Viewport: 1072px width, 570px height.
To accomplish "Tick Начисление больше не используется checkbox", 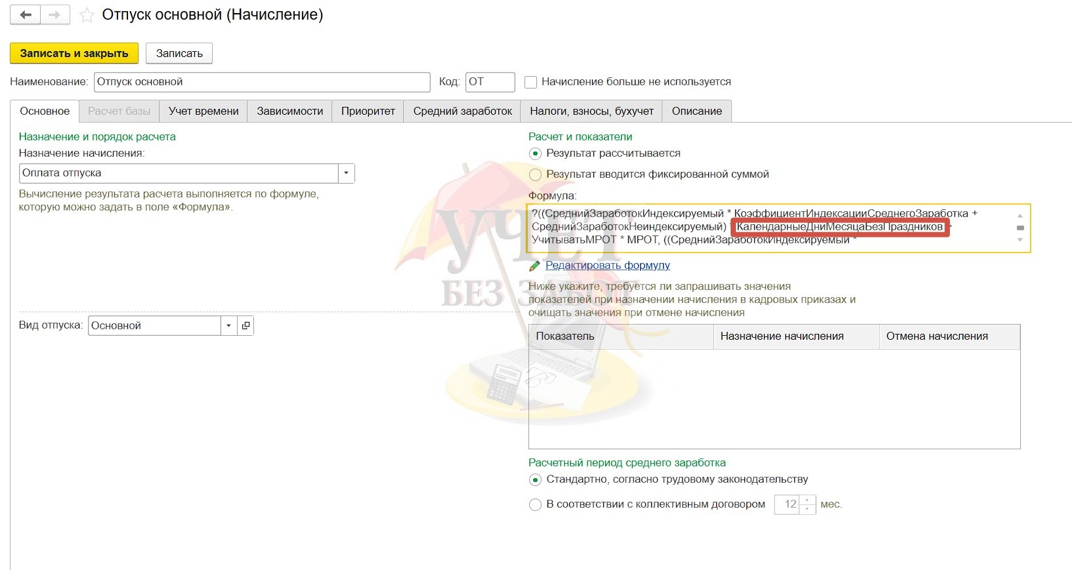I will [x=531, y=83].
